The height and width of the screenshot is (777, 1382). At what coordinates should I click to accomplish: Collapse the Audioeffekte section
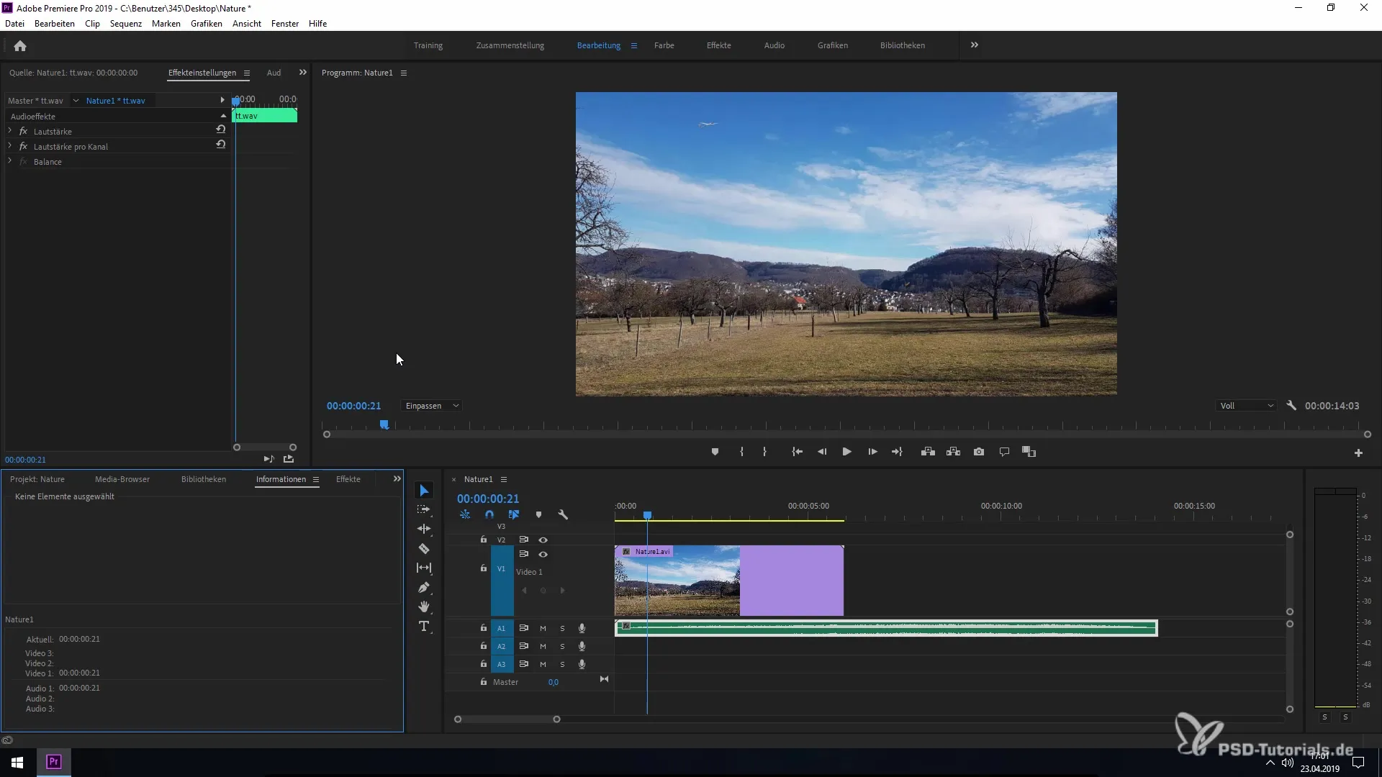(223, 116)
